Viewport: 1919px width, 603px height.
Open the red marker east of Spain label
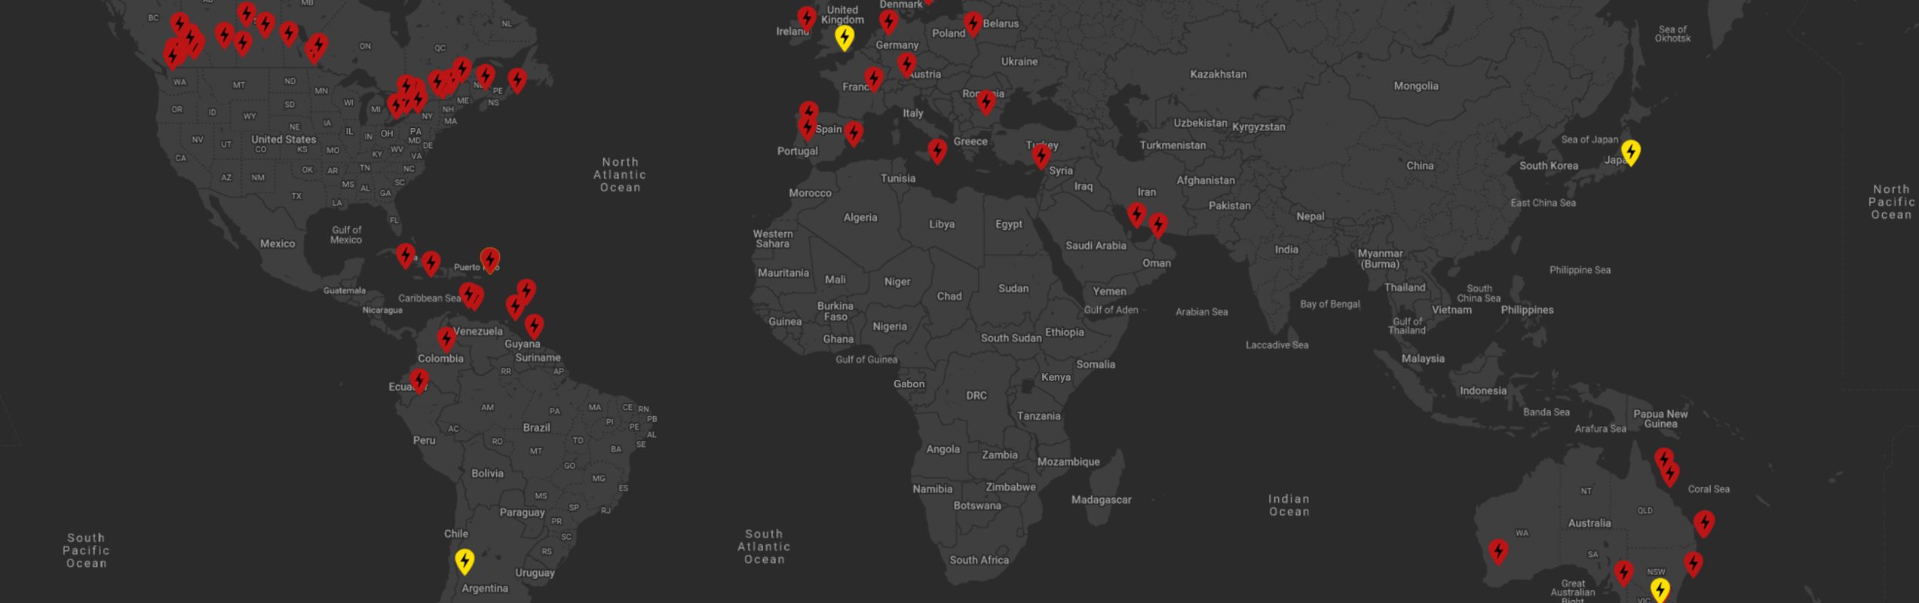(853, 133)
